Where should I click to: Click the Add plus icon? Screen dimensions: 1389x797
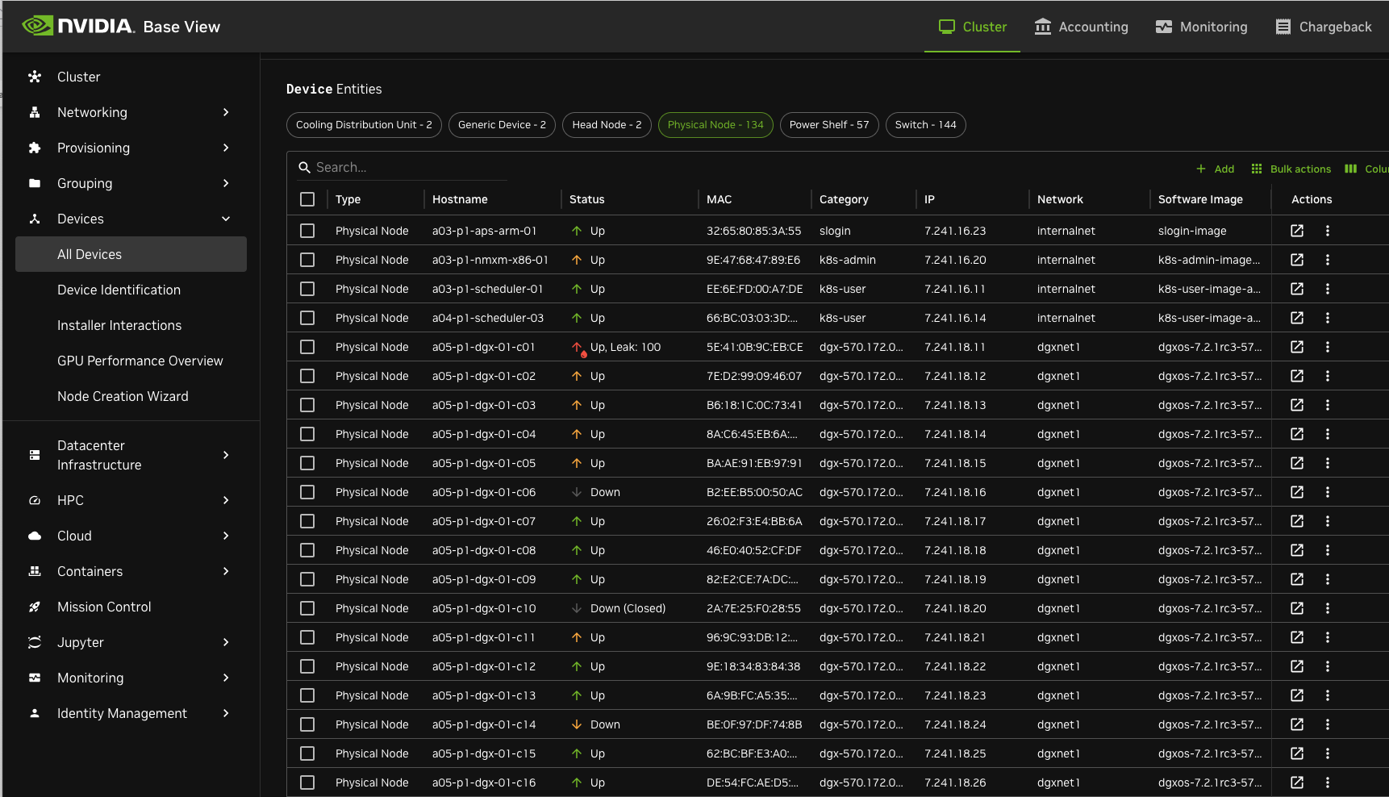(1200, 169)
